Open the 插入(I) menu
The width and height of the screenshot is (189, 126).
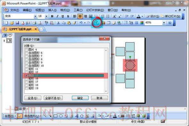(x=53, y=10)
